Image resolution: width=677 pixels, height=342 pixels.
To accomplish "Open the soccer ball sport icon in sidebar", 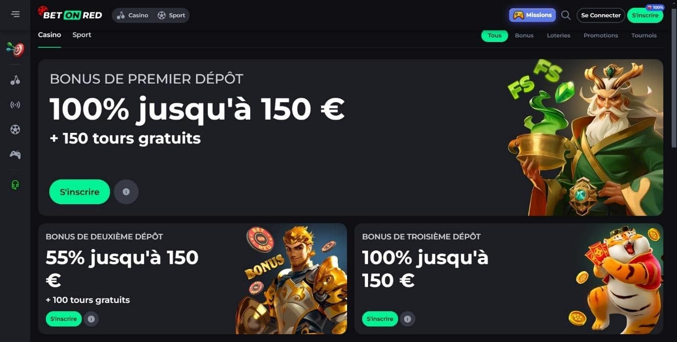I will click(x=15, y=129).
